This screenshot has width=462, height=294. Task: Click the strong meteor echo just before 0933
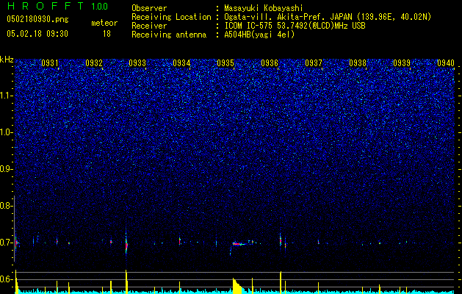(126, 245)
